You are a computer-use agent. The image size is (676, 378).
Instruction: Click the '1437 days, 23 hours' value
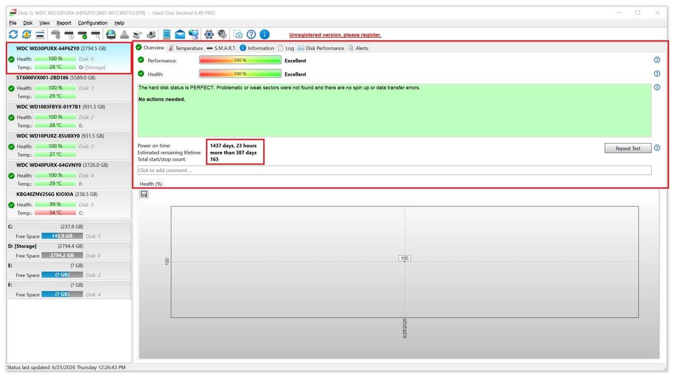click(x=233, y=146)
